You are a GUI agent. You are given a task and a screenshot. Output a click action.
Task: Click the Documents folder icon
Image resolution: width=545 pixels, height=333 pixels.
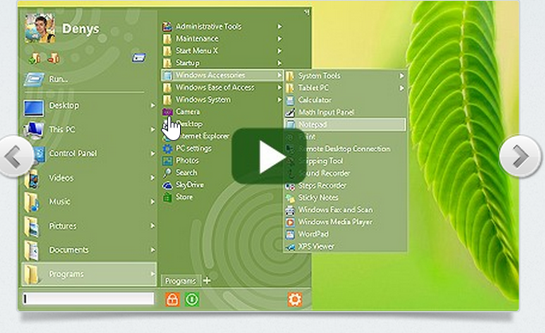point(32,250)
